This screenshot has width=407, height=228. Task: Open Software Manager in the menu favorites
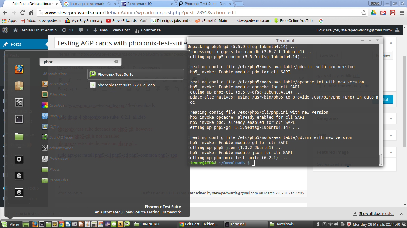(x=19, y=86)
